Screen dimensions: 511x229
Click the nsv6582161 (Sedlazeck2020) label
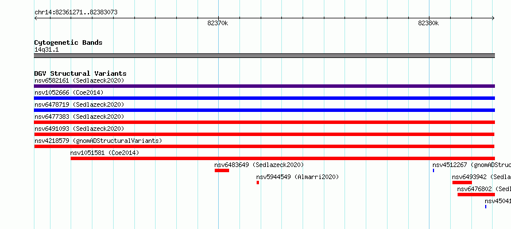point(79,80)
